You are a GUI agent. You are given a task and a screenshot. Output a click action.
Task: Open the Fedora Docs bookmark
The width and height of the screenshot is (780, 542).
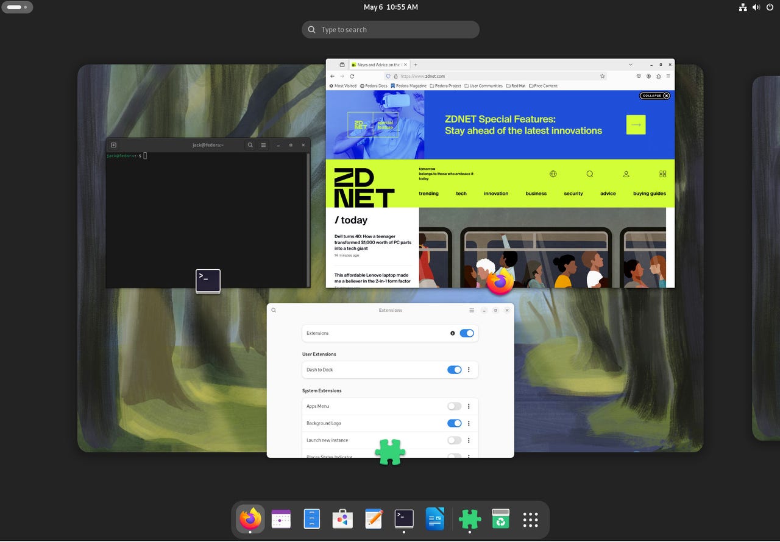tap(374, 86)
